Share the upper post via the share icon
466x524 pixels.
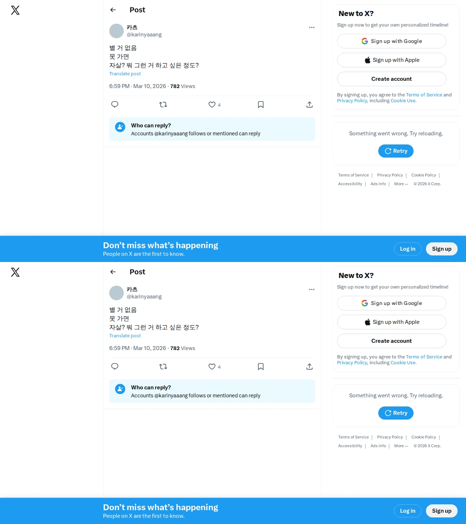(x=309, y=105)
